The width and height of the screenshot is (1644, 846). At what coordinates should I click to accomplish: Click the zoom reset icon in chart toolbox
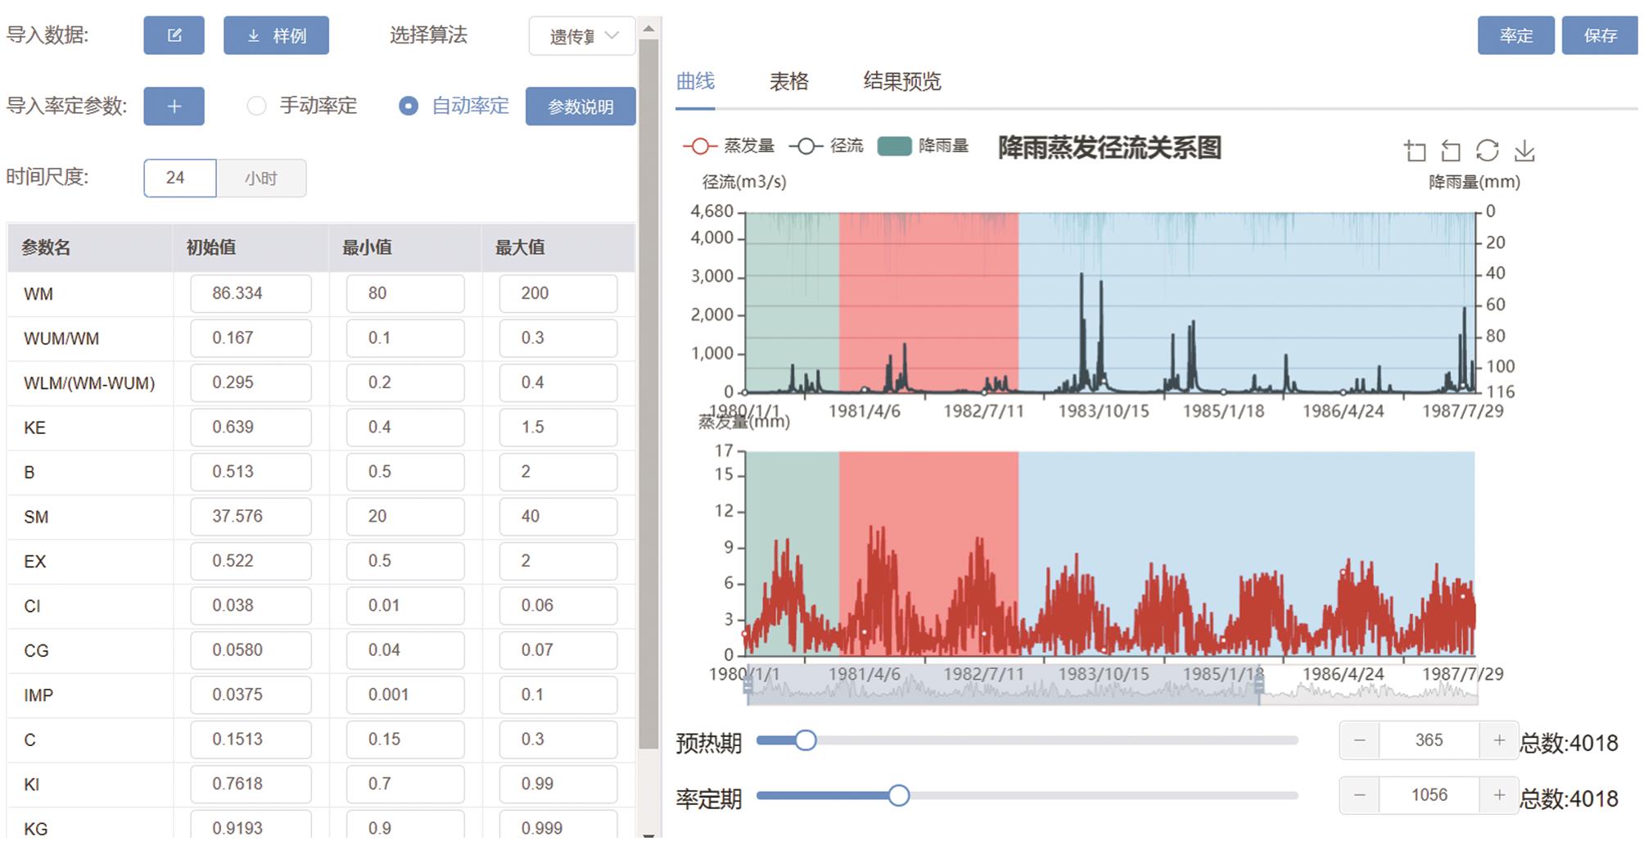pos(1451,151)
